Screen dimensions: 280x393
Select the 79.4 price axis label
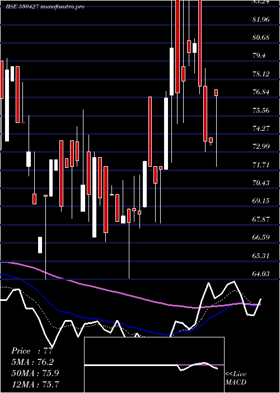tap(259, 56)
